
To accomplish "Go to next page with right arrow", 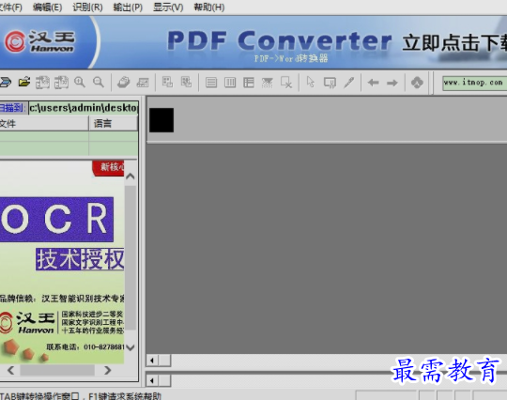I will click(x=392, y=84).
